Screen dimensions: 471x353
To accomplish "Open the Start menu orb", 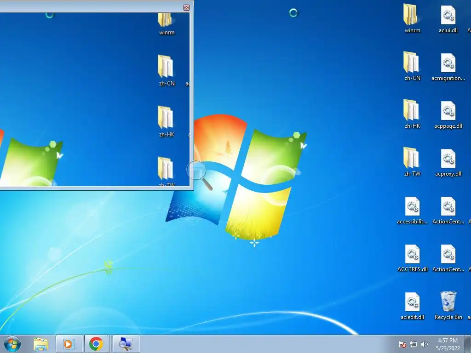I will [x=12, y=344].
